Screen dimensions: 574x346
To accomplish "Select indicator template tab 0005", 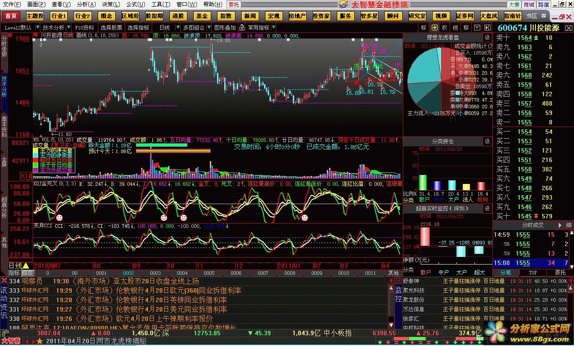I will [x=209, y=273].
